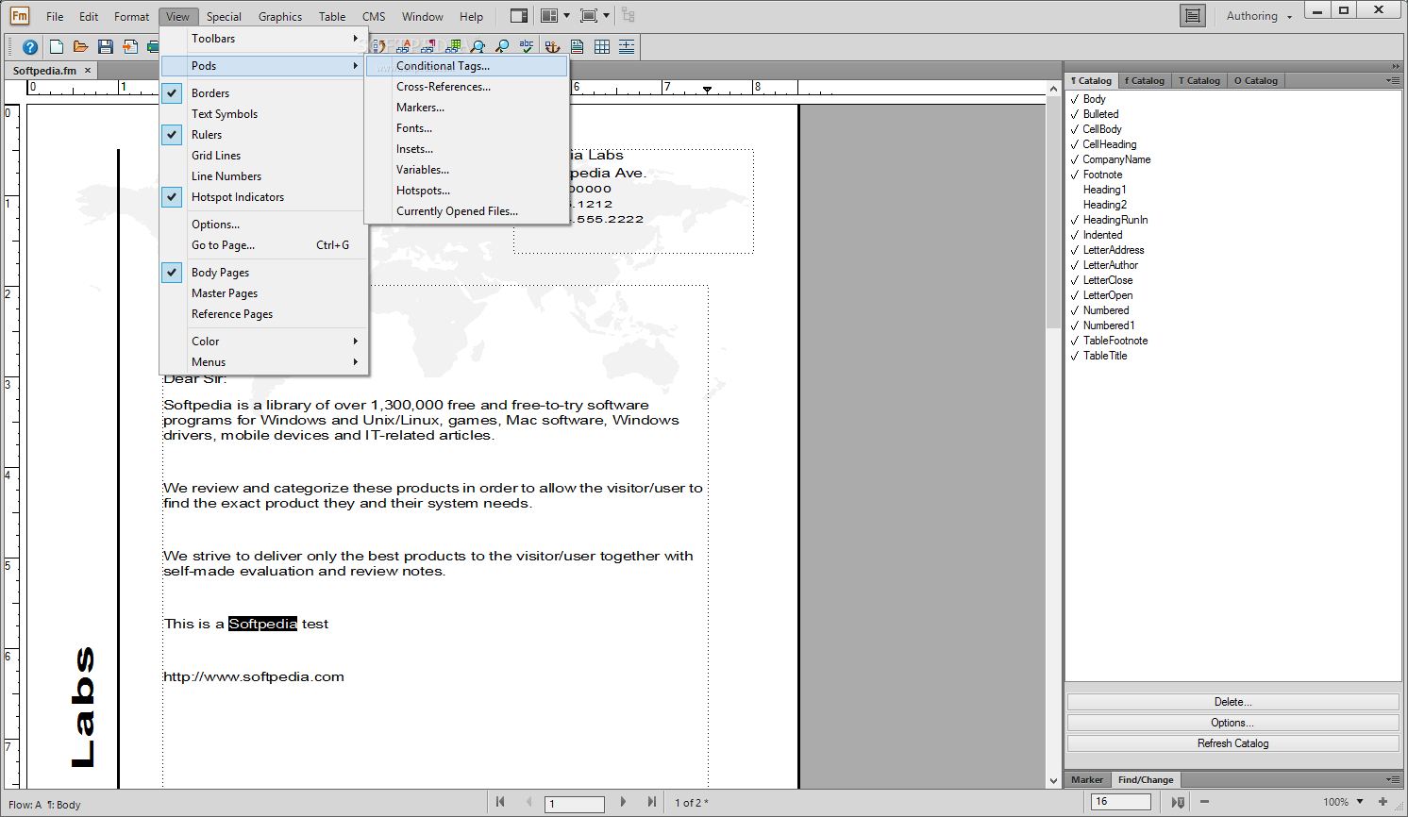The image size is (1408, 817).
Task: Expand the Menus submenu
Action: (263, 362)
